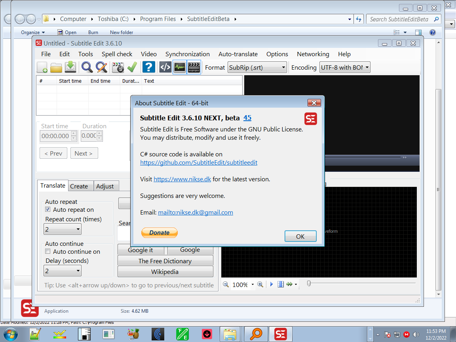
Task: Click the blue question mark Help icon
Action: pos(148,67)
